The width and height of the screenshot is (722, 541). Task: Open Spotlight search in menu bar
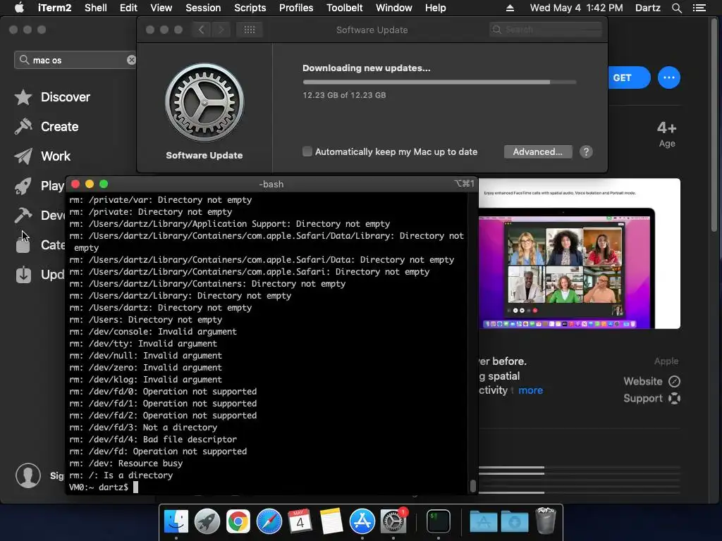(x=676, y=8)
